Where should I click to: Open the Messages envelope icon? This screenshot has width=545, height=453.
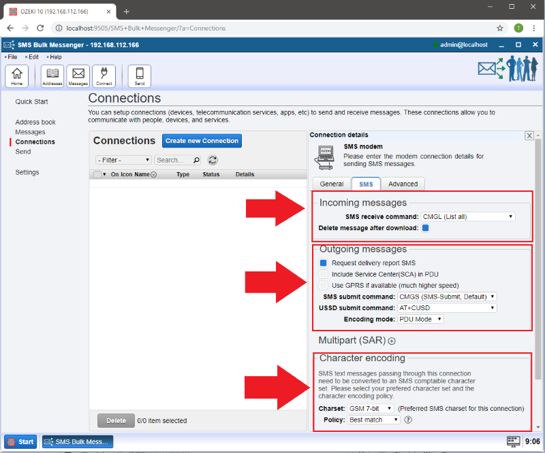point(78,75)
